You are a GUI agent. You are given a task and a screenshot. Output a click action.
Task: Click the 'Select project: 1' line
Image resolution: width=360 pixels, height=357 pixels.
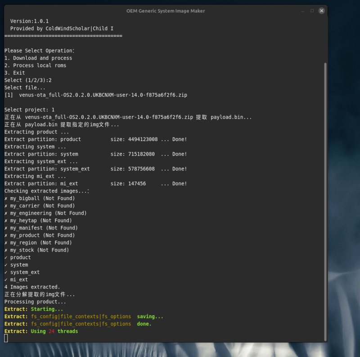[29, 110]
